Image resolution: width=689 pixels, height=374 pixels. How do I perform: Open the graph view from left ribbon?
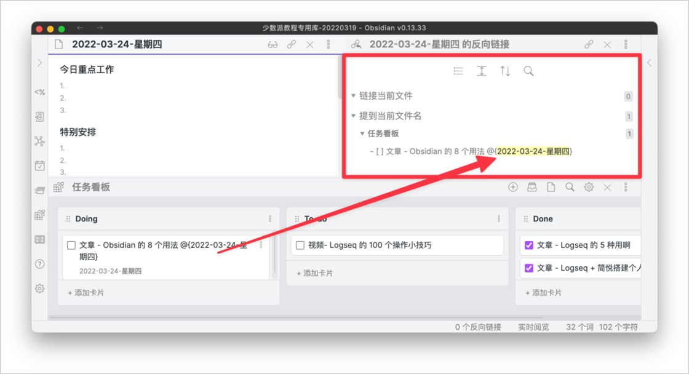pos(40,141)
